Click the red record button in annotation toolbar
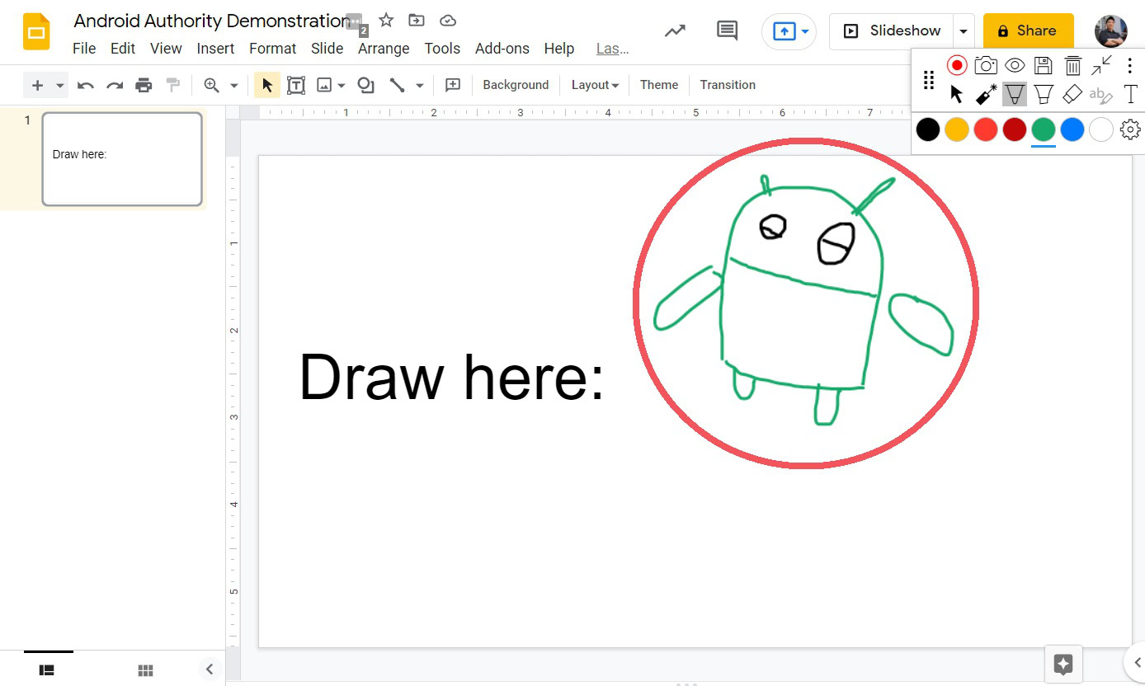1145x686 pixels. [957, 65]
